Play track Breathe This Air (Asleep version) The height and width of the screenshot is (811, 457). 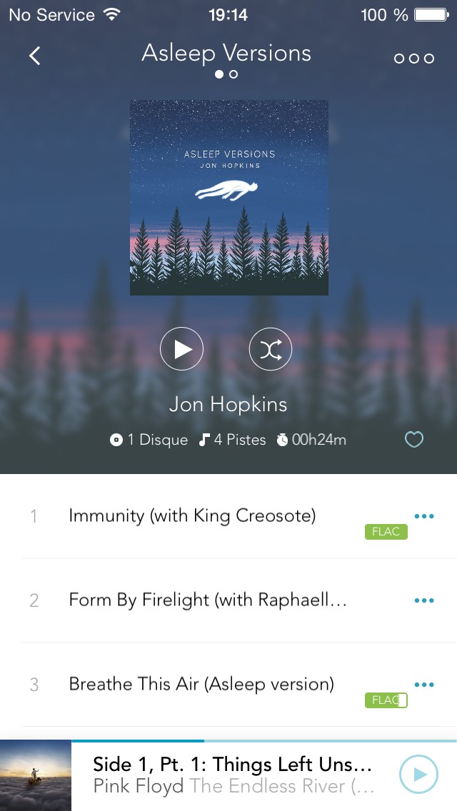(201, 684)
